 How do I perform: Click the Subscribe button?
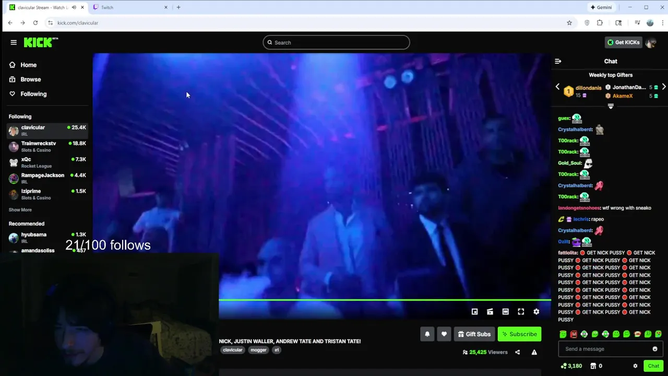click(x=519, y=334)
